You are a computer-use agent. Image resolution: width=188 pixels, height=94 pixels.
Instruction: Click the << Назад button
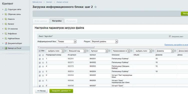[x=41, y=91]
